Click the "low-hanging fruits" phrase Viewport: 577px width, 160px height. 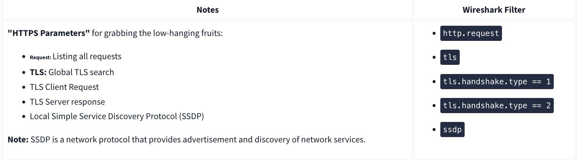click(x=186, y=33)
